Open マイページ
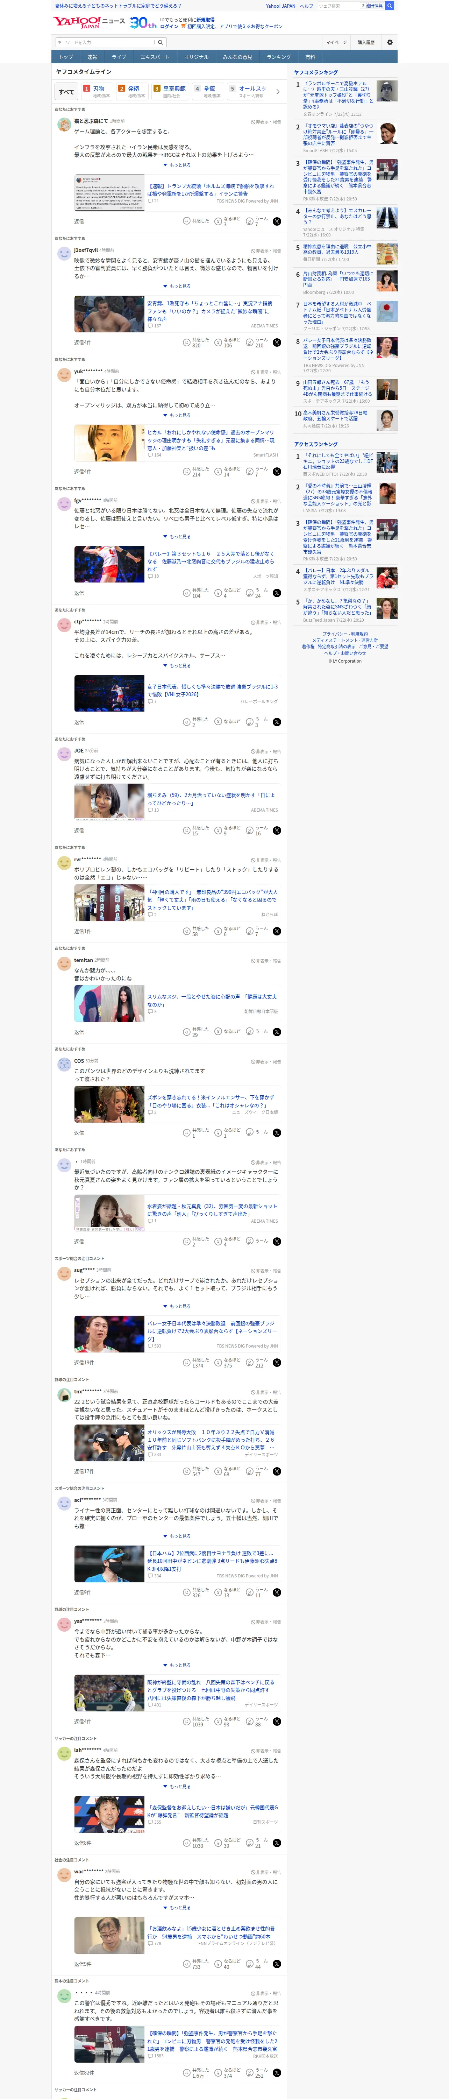 tap(336, 42)
